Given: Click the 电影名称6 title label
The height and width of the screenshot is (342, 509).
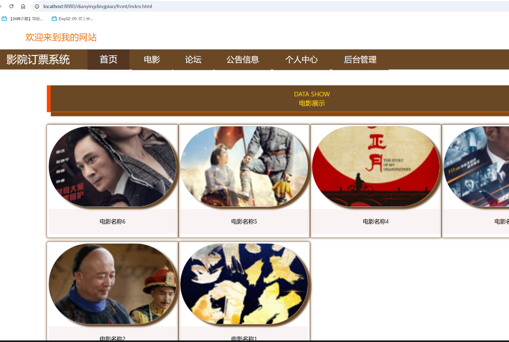Looking at the screenshot, I should (x=112, y=221).
